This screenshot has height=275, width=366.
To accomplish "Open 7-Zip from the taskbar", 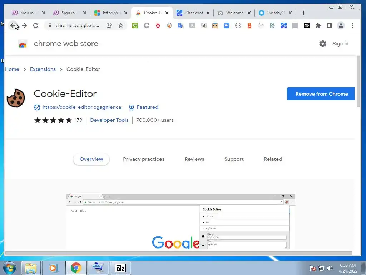I will pos(120,268).
